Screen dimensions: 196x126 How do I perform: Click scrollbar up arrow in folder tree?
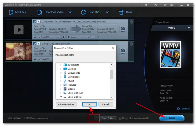(x=111, y=65)
